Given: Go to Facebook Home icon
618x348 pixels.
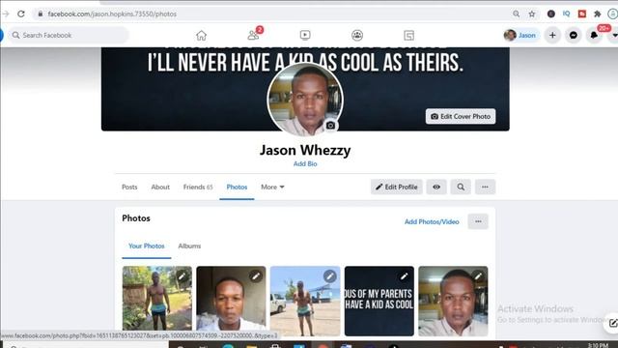Looking at the screenshot, I should 201,36.
